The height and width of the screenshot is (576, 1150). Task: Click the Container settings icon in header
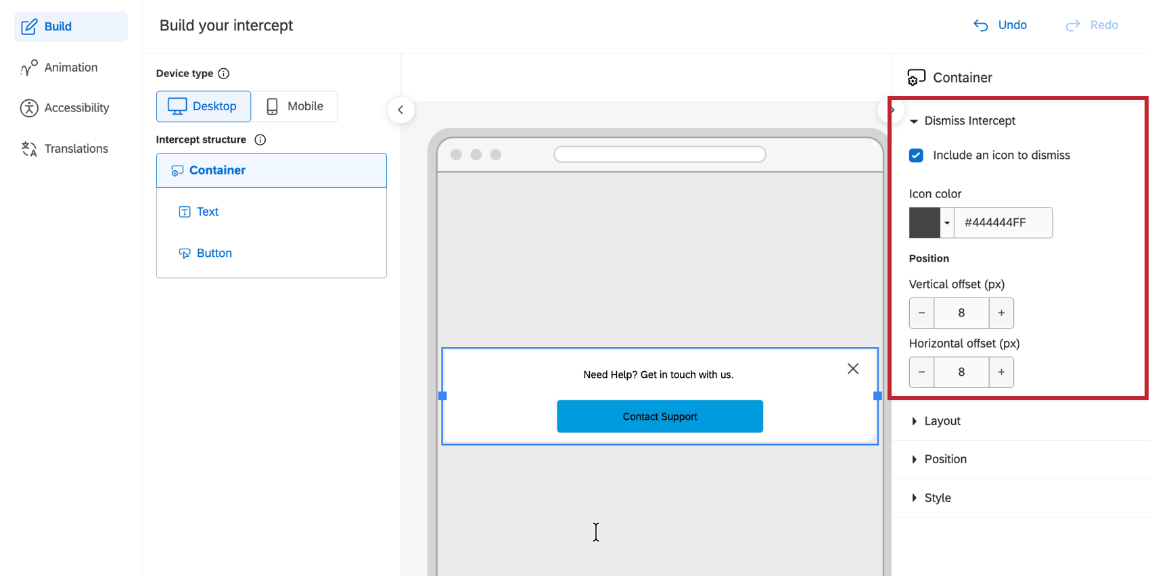coord(916,78)
